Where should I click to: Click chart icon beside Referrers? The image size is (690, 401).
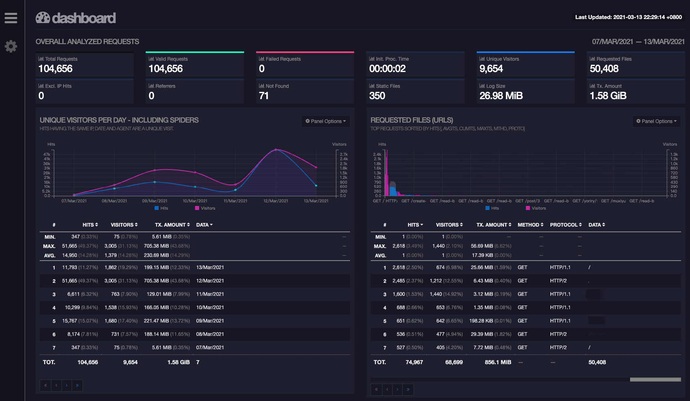[x=151, y=86]
